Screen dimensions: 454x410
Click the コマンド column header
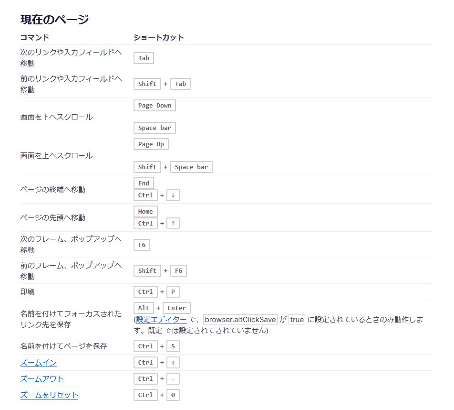35,37
